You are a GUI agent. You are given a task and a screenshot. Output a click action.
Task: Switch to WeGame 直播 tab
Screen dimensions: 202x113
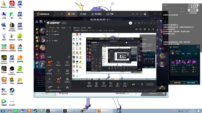point(110,14)
